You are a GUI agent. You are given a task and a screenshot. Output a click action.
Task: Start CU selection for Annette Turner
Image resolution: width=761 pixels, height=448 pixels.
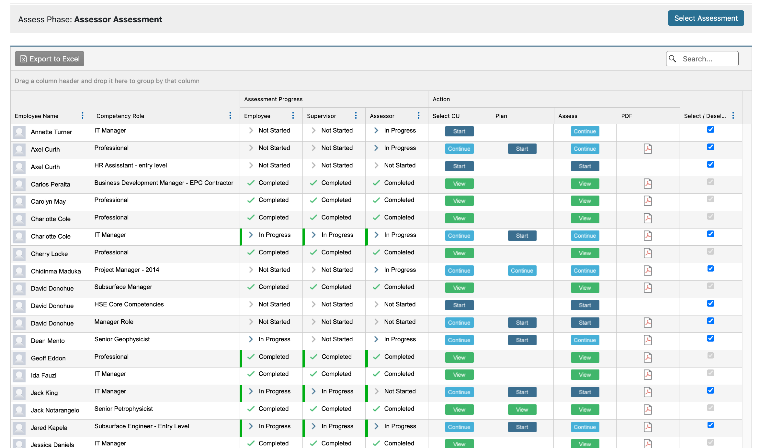[x=459, y=131]
